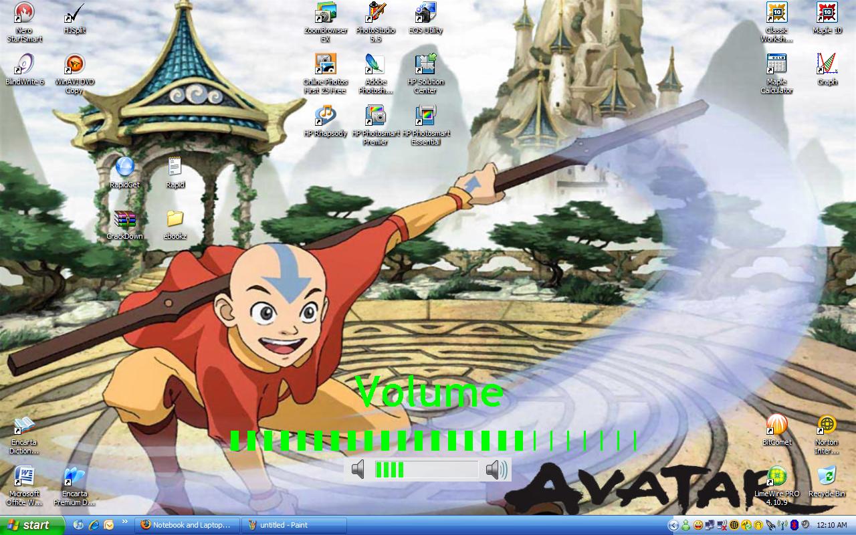The image size is (856, 535).
Task: Expand the Quick Launch overflow chevron
Action: click(124, 522)
